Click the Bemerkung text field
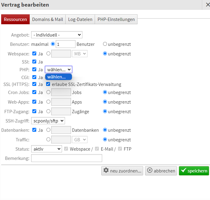 (67, 158)
